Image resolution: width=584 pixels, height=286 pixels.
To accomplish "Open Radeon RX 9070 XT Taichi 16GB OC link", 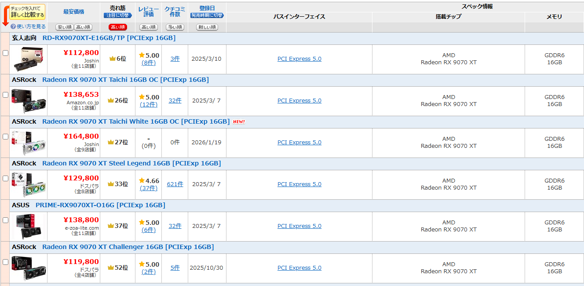I will pyautogui.click(x=125, y=80).
